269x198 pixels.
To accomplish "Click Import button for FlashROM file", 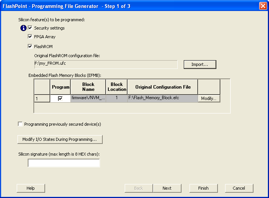I will click(200, 64).
